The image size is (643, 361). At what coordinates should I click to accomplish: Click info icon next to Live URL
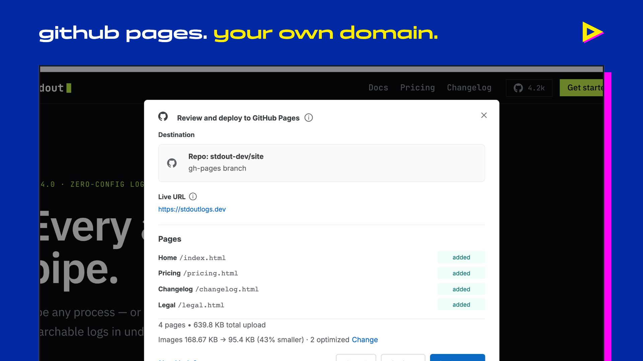(193, 197)
